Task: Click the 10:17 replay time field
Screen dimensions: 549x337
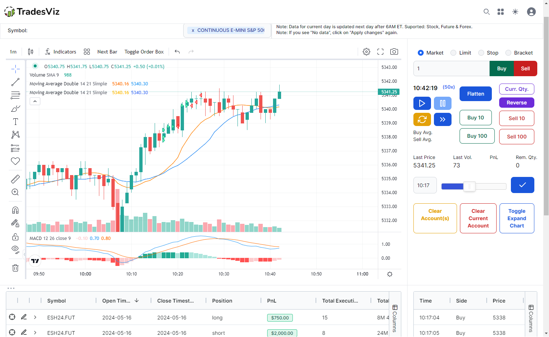Action: coord(425,185)
